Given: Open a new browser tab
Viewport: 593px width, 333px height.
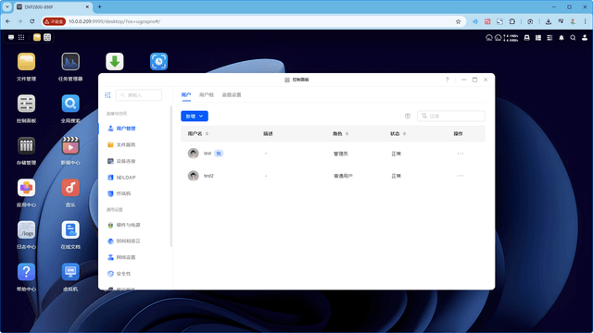Looking at the screenshot, I should 99,6.
